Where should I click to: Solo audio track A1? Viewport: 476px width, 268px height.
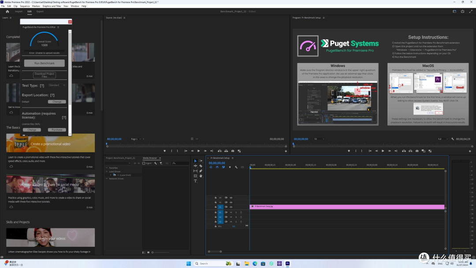[x=236, y=212]
